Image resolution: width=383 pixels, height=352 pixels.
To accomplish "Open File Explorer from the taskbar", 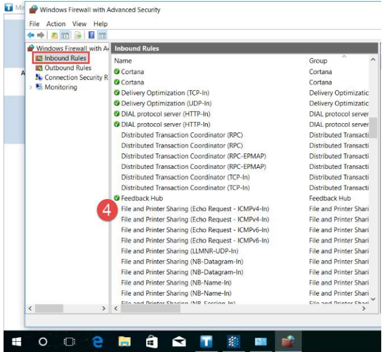I will [x=124, y=341].
